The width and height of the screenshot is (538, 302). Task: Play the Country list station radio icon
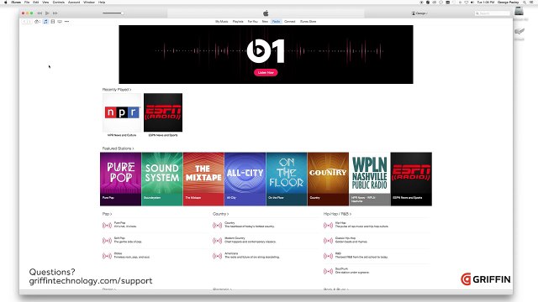click(217, 226)
